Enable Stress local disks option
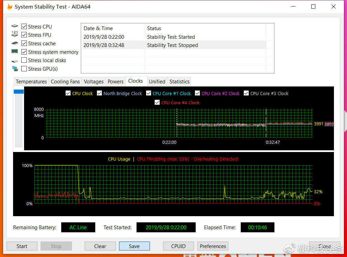The image size is (347, 257). 24,60
